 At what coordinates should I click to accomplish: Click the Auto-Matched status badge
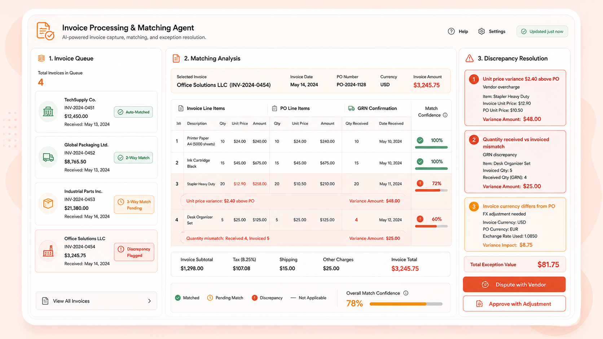coord(133,112)
